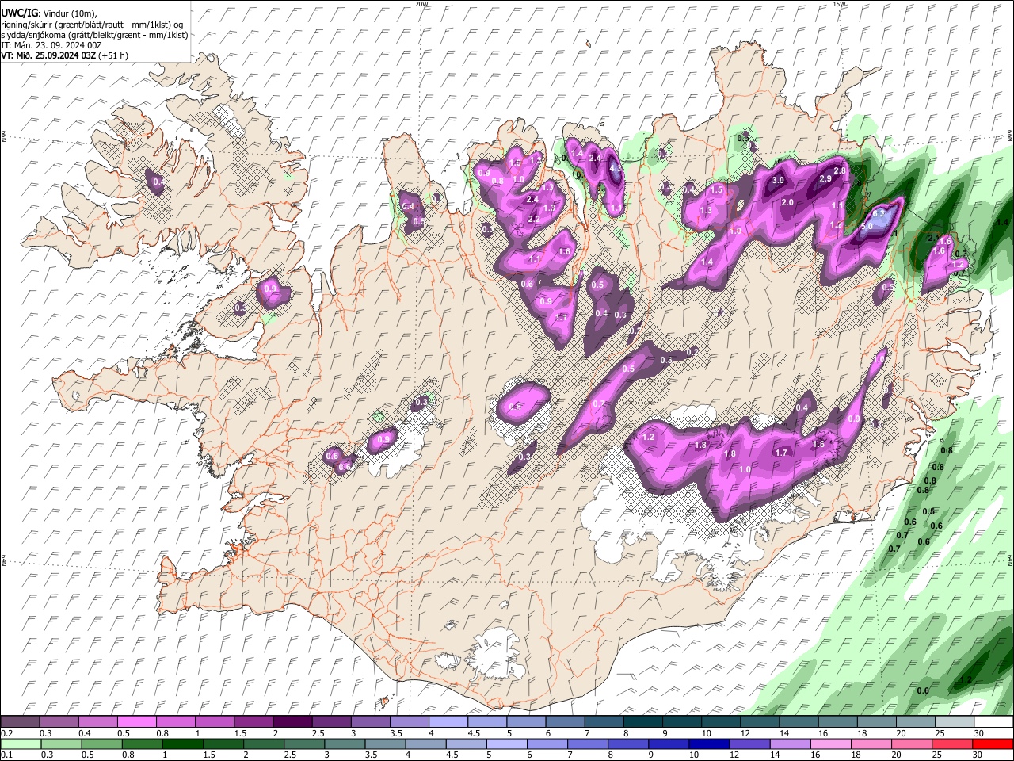Viewport: 1014px width, 761px height.
Task: Click the '1.7' precipitation value on the map
Action: pos(781,453)
